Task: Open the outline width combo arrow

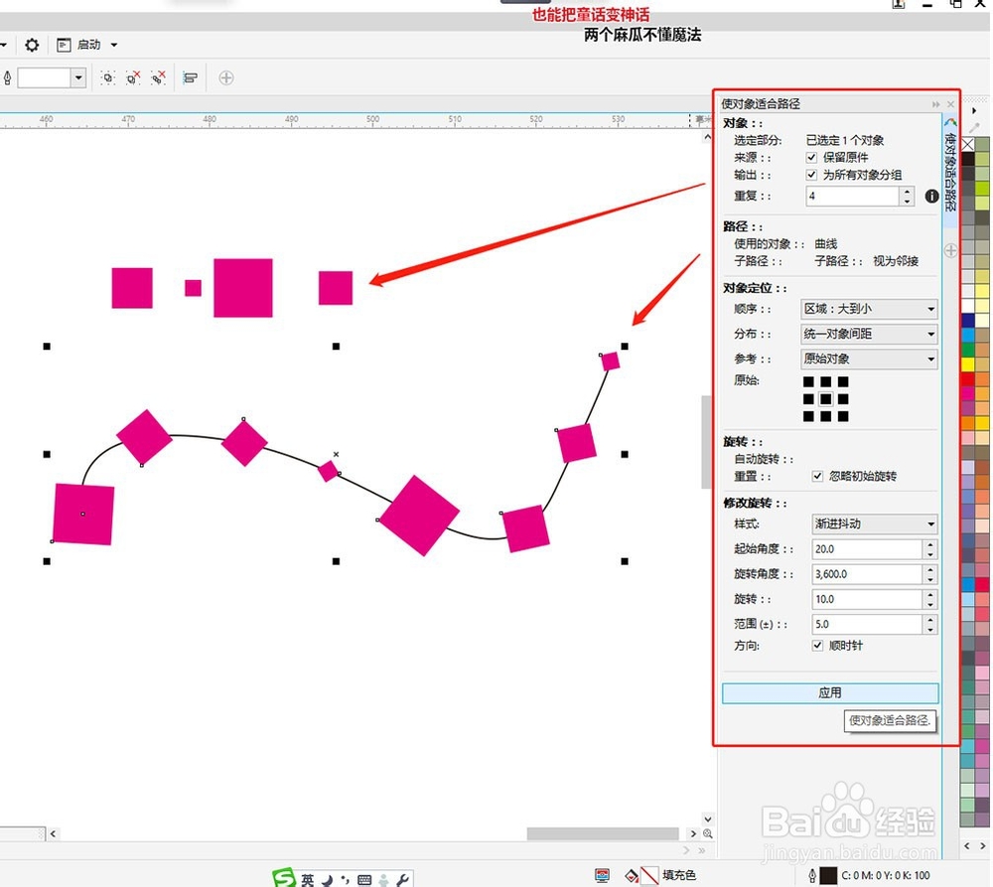Action: tap(78, 77)
